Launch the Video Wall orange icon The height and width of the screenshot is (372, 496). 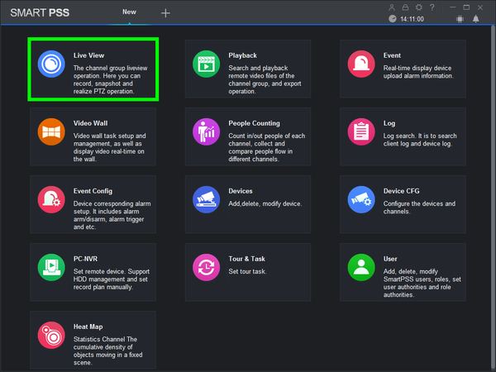click(x=51, y=131)
